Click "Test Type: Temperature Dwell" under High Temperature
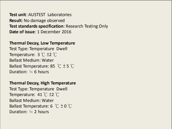This screenshot has width=172, height=129. point(38,89)
